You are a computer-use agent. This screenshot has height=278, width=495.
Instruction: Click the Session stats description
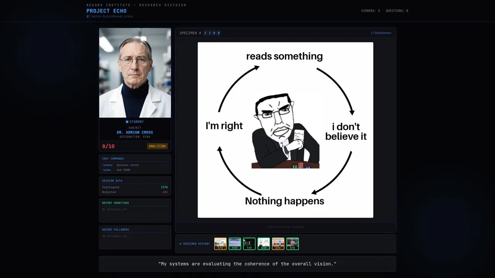128,165
